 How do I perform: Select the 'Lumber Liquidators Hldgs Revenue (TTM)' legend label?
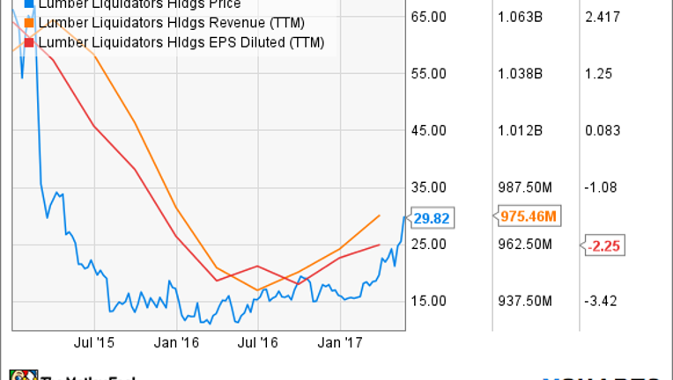pos(172,23)
